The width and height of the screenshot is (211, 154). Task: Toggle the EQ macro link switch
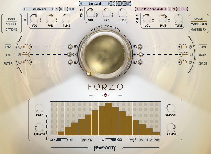click(75, 55)
